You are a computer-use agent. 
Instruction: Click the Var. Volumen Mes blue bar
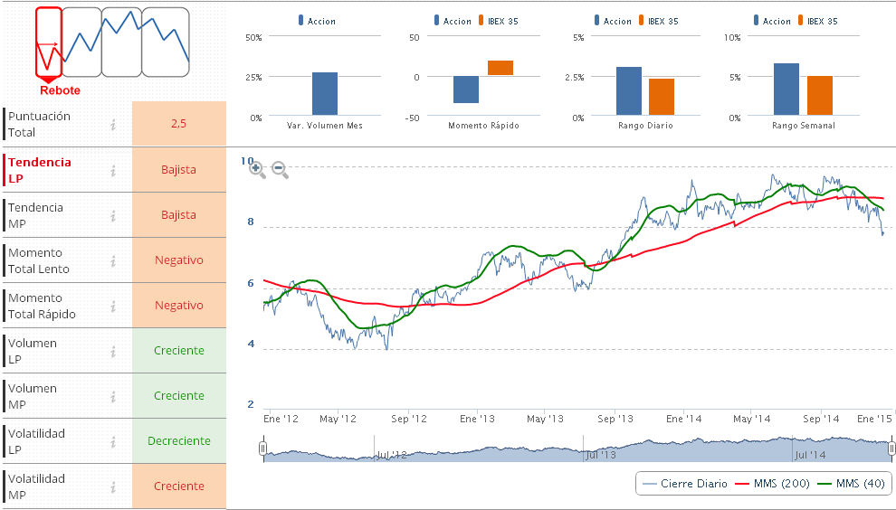(325, 94)
